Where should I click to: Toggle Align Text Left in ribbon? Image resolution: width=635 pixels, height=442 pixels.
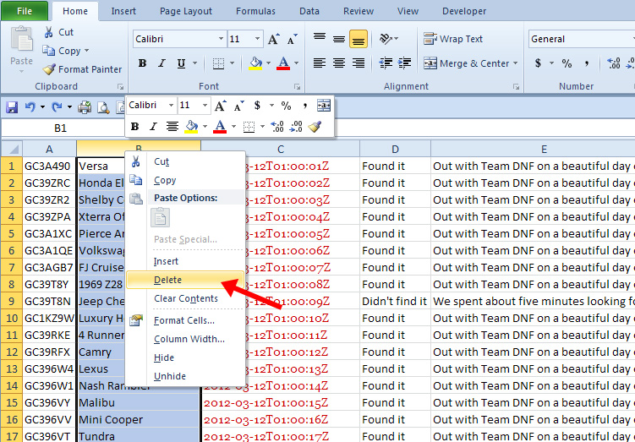[320, 63]
